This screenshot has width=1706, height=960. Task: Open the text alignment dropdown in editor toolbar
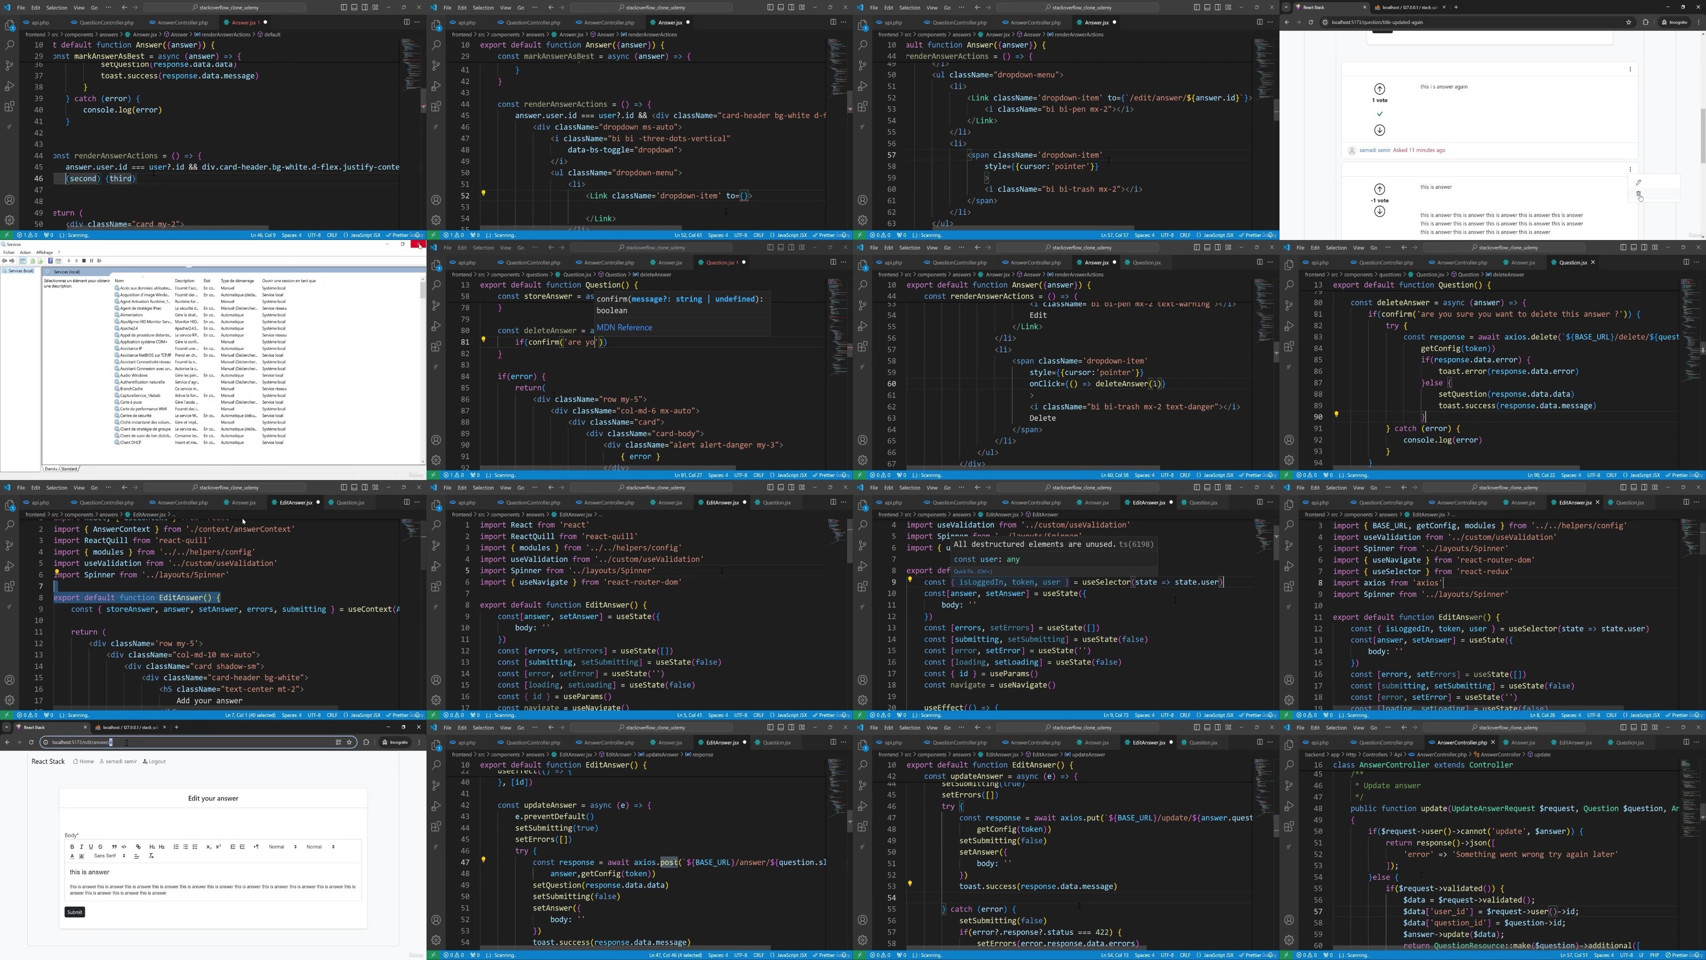point(137,856)
